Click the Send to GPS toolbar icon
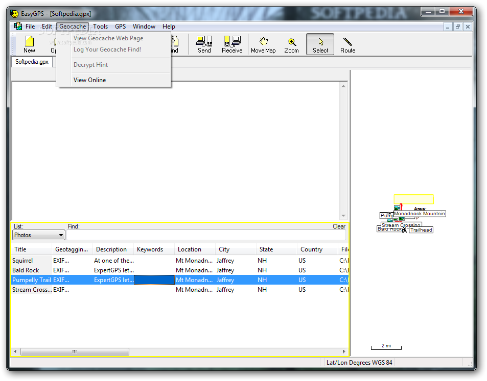The width and height of the screenshot is (487, 381). (x=204, y=44)
